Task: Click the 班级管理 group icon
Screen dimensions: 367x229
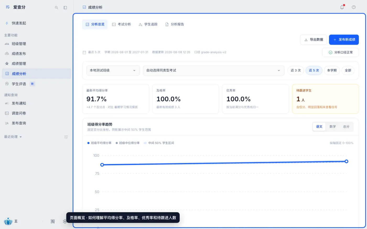Action: [x=7, y=44]
